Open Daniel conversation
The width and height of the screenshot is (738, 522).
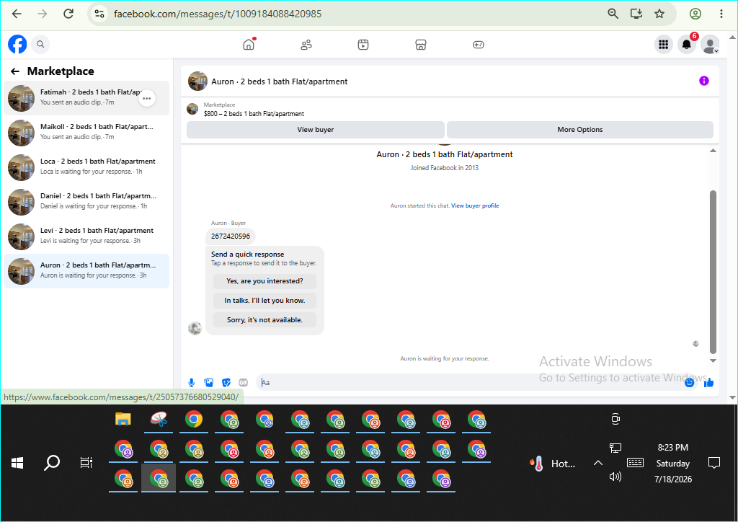pyautogui.click(x=86, y=201)
